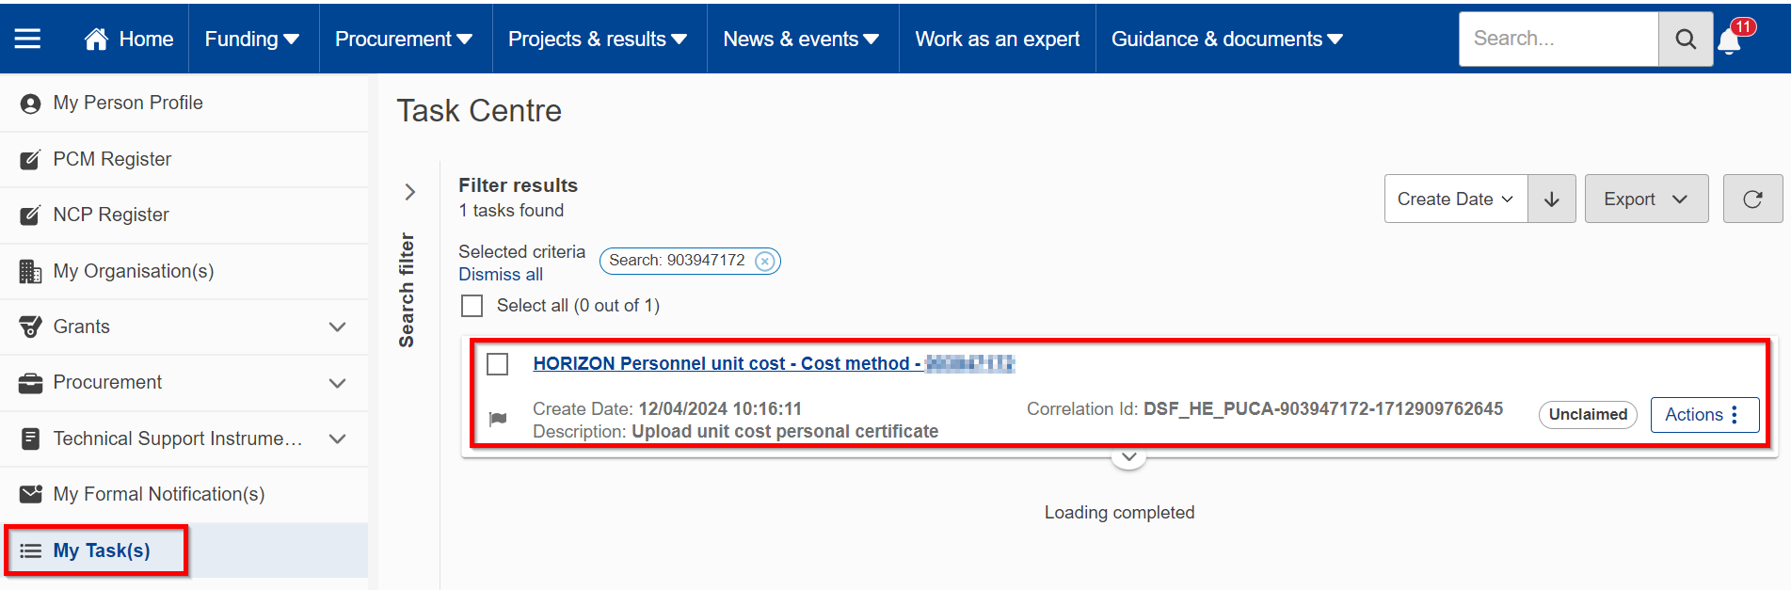Expand the Grants sidebar section
The width and height of the screenshot is (1791, 590).
[x=337, y=327]
